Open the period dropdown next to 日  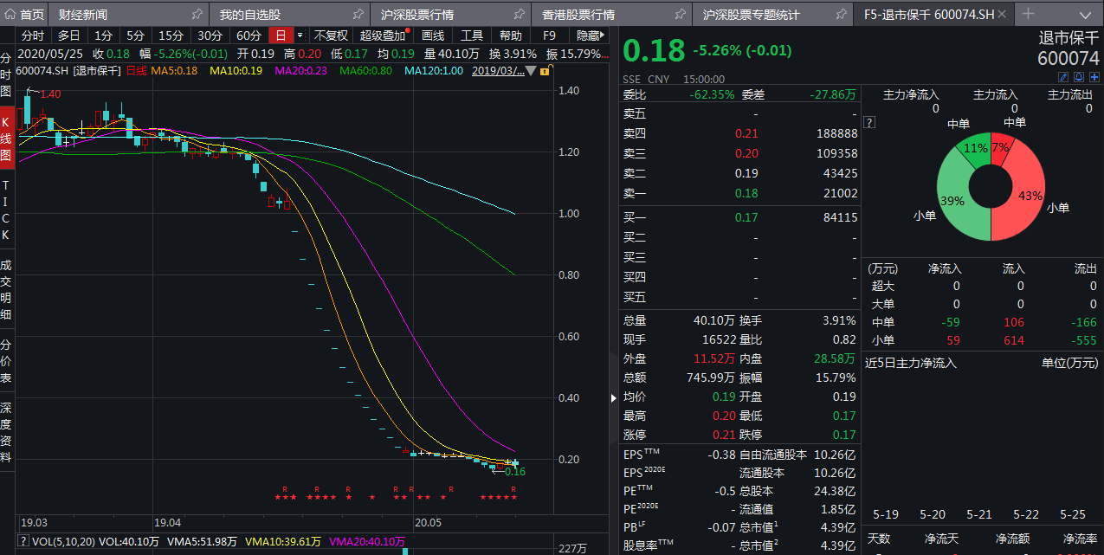coord(300,35)
